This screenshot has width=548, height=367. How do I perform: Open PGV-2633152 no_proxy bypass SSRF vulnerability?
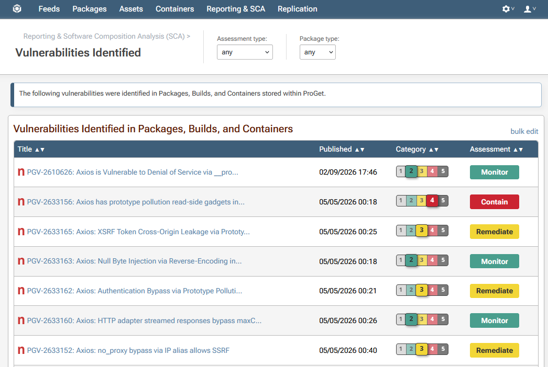coord(128,350)
